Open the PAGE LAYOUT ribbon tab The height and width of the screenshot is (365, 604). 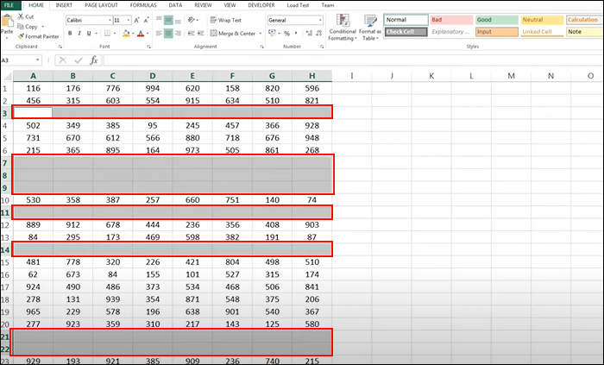(101, 5)
